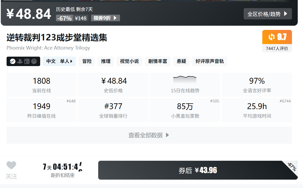This screenshot has height=188, width=303.
Task: Open the 9.7 score rating badge
Action: tap(277, 37)
